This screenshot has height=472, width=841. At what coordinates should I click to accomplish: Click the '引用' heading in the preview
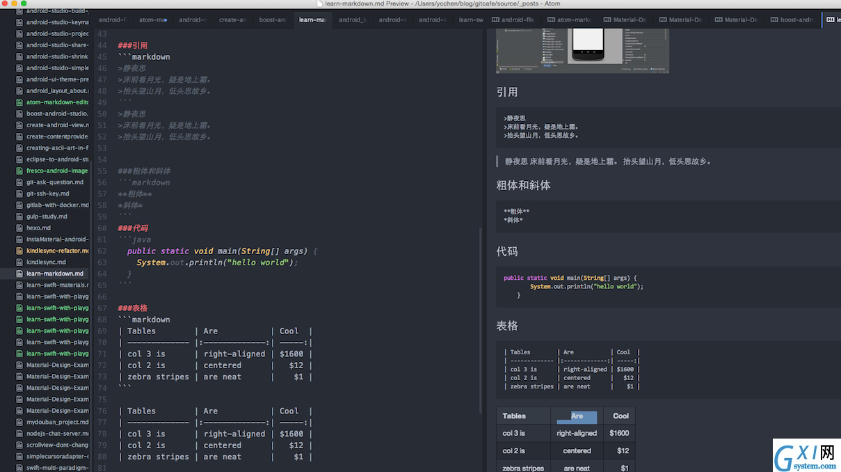pyautogui.click(x=507, y=92)
